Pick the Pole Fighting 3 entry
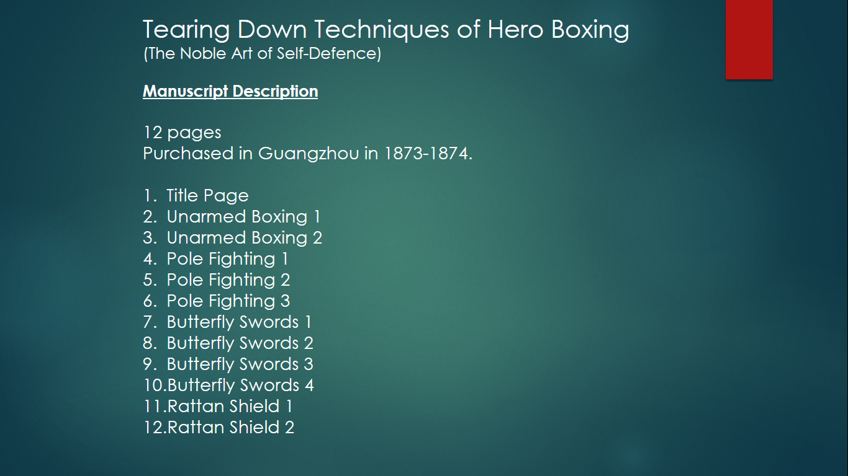The width and height of the screenshot is (848, 476). (x=228, y=301)
